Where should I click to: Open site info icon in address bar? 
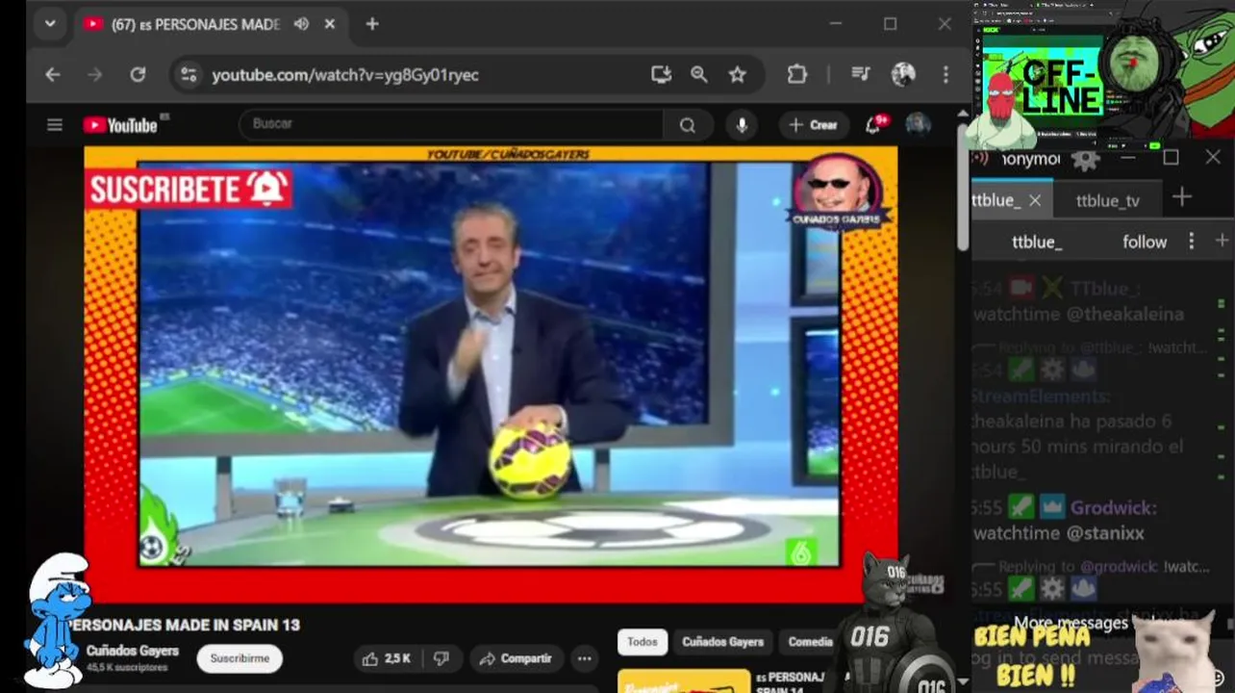click(189, 74)
